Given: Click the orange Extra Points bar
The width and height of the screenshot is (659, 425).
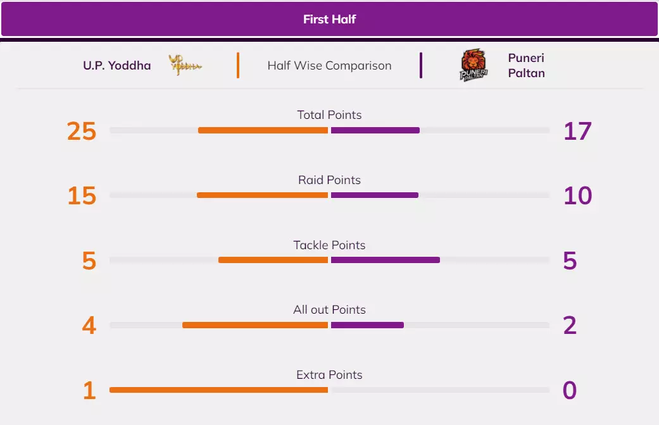Looking at the screenshot, I should [x=218, y=390].
